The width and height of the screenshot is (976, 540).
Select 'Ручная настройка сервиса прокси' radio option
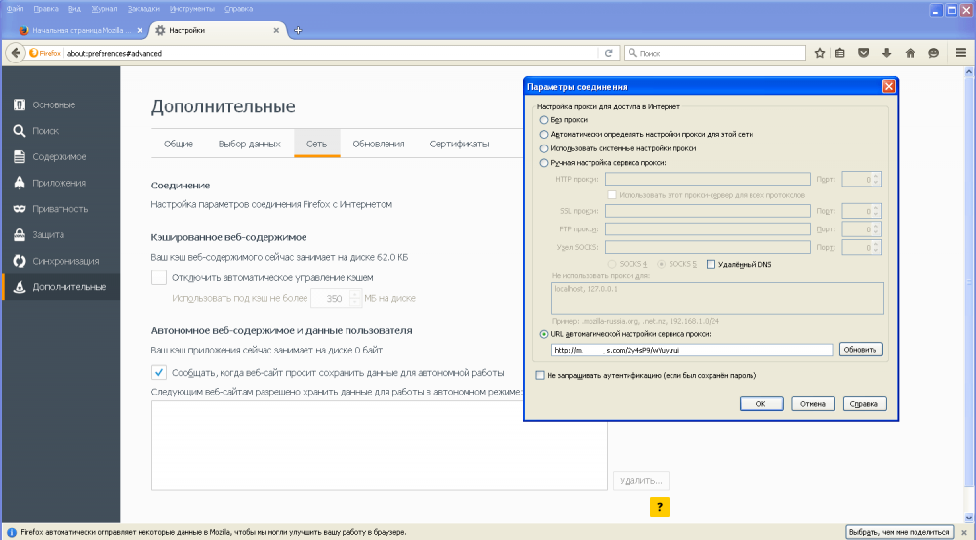tap(544, 162)
